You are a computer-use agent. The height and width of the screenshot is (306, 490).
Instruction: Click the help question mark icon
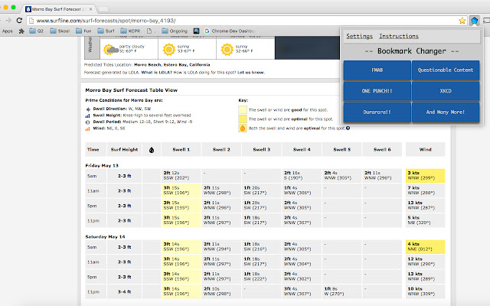[348, 128]
